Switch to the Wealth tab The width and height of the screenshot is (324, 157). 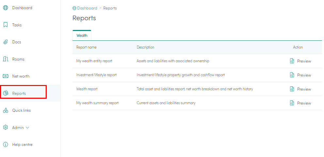click(82, 36)
